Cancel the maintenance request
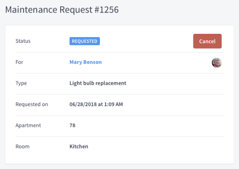Viewport: 239px width, 169px height. [x=207, y=41]
